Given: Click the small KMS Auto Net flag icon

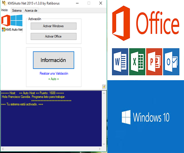Looking at the screenshot, I should click(x=3, y=29).
